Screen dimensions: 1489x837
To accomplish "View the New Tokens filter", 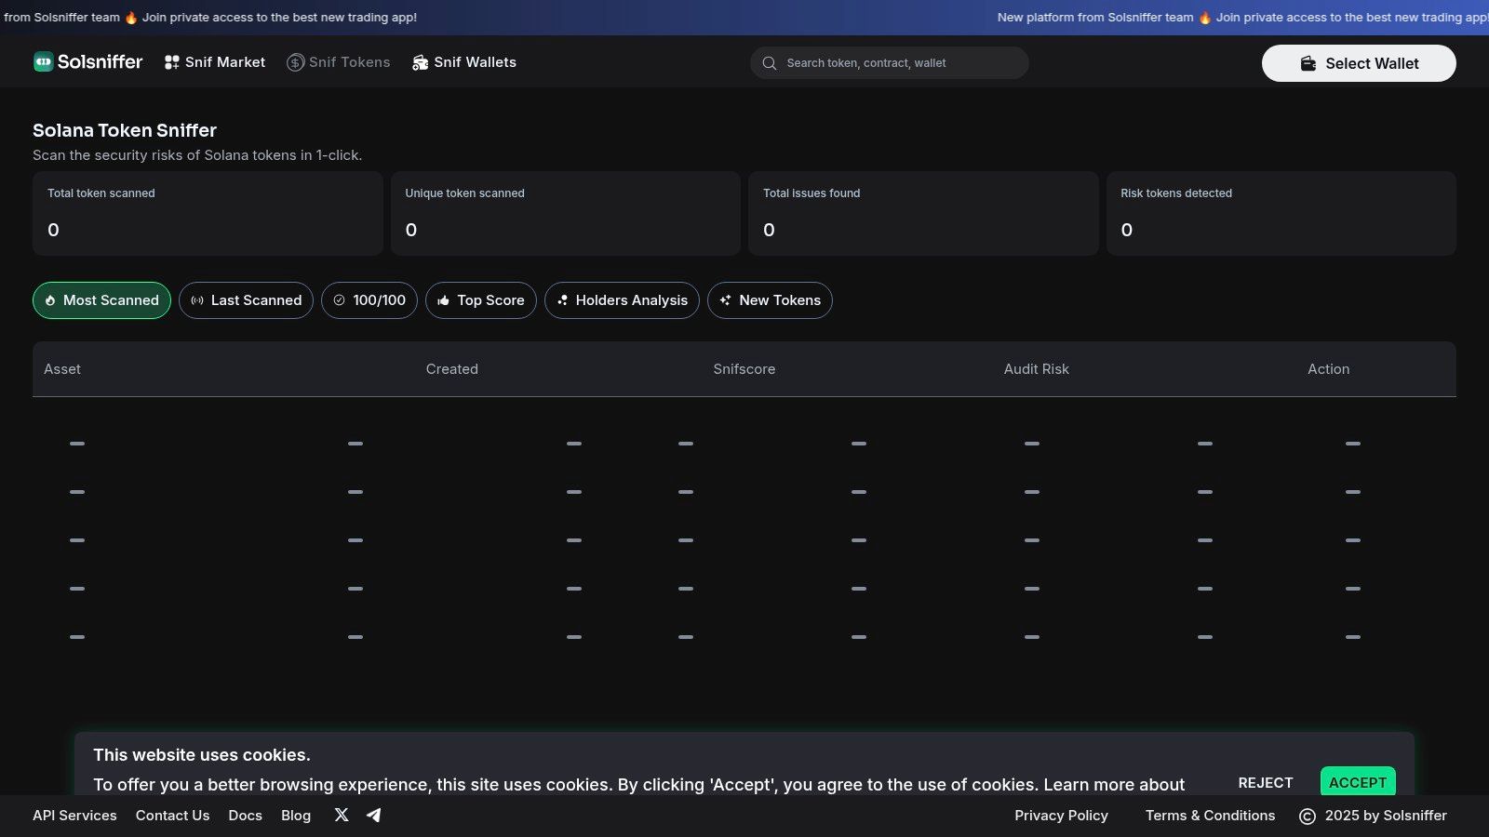I will (770, 300).
